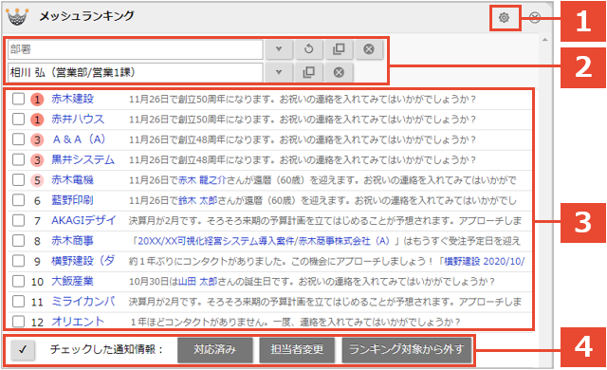Image resolution: width=607 pixels, height=370 pixels.
Task: Click the 創立48周年 message for 黒井システム
Action: tap(303, 159)
